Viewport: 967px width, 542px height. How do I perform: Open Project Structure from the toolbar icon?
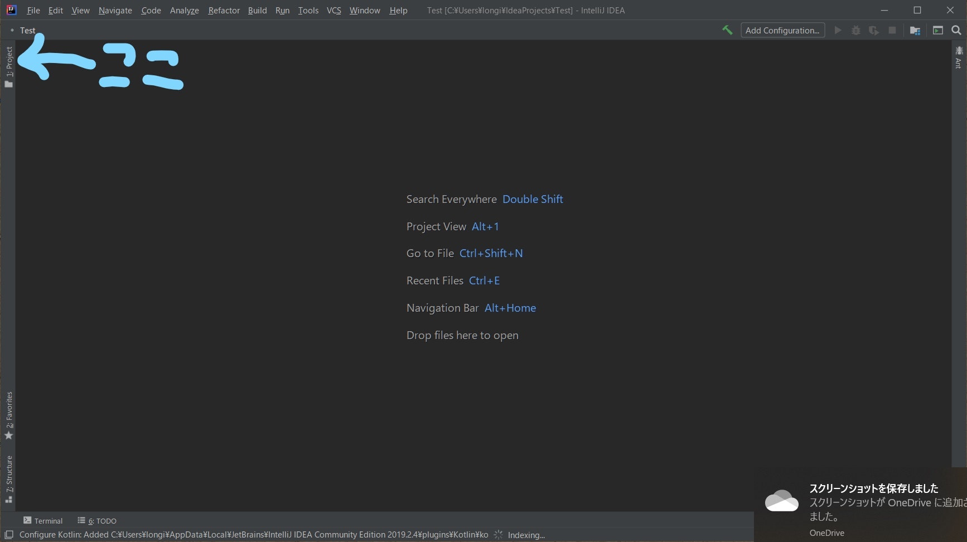tap(915, 30)
